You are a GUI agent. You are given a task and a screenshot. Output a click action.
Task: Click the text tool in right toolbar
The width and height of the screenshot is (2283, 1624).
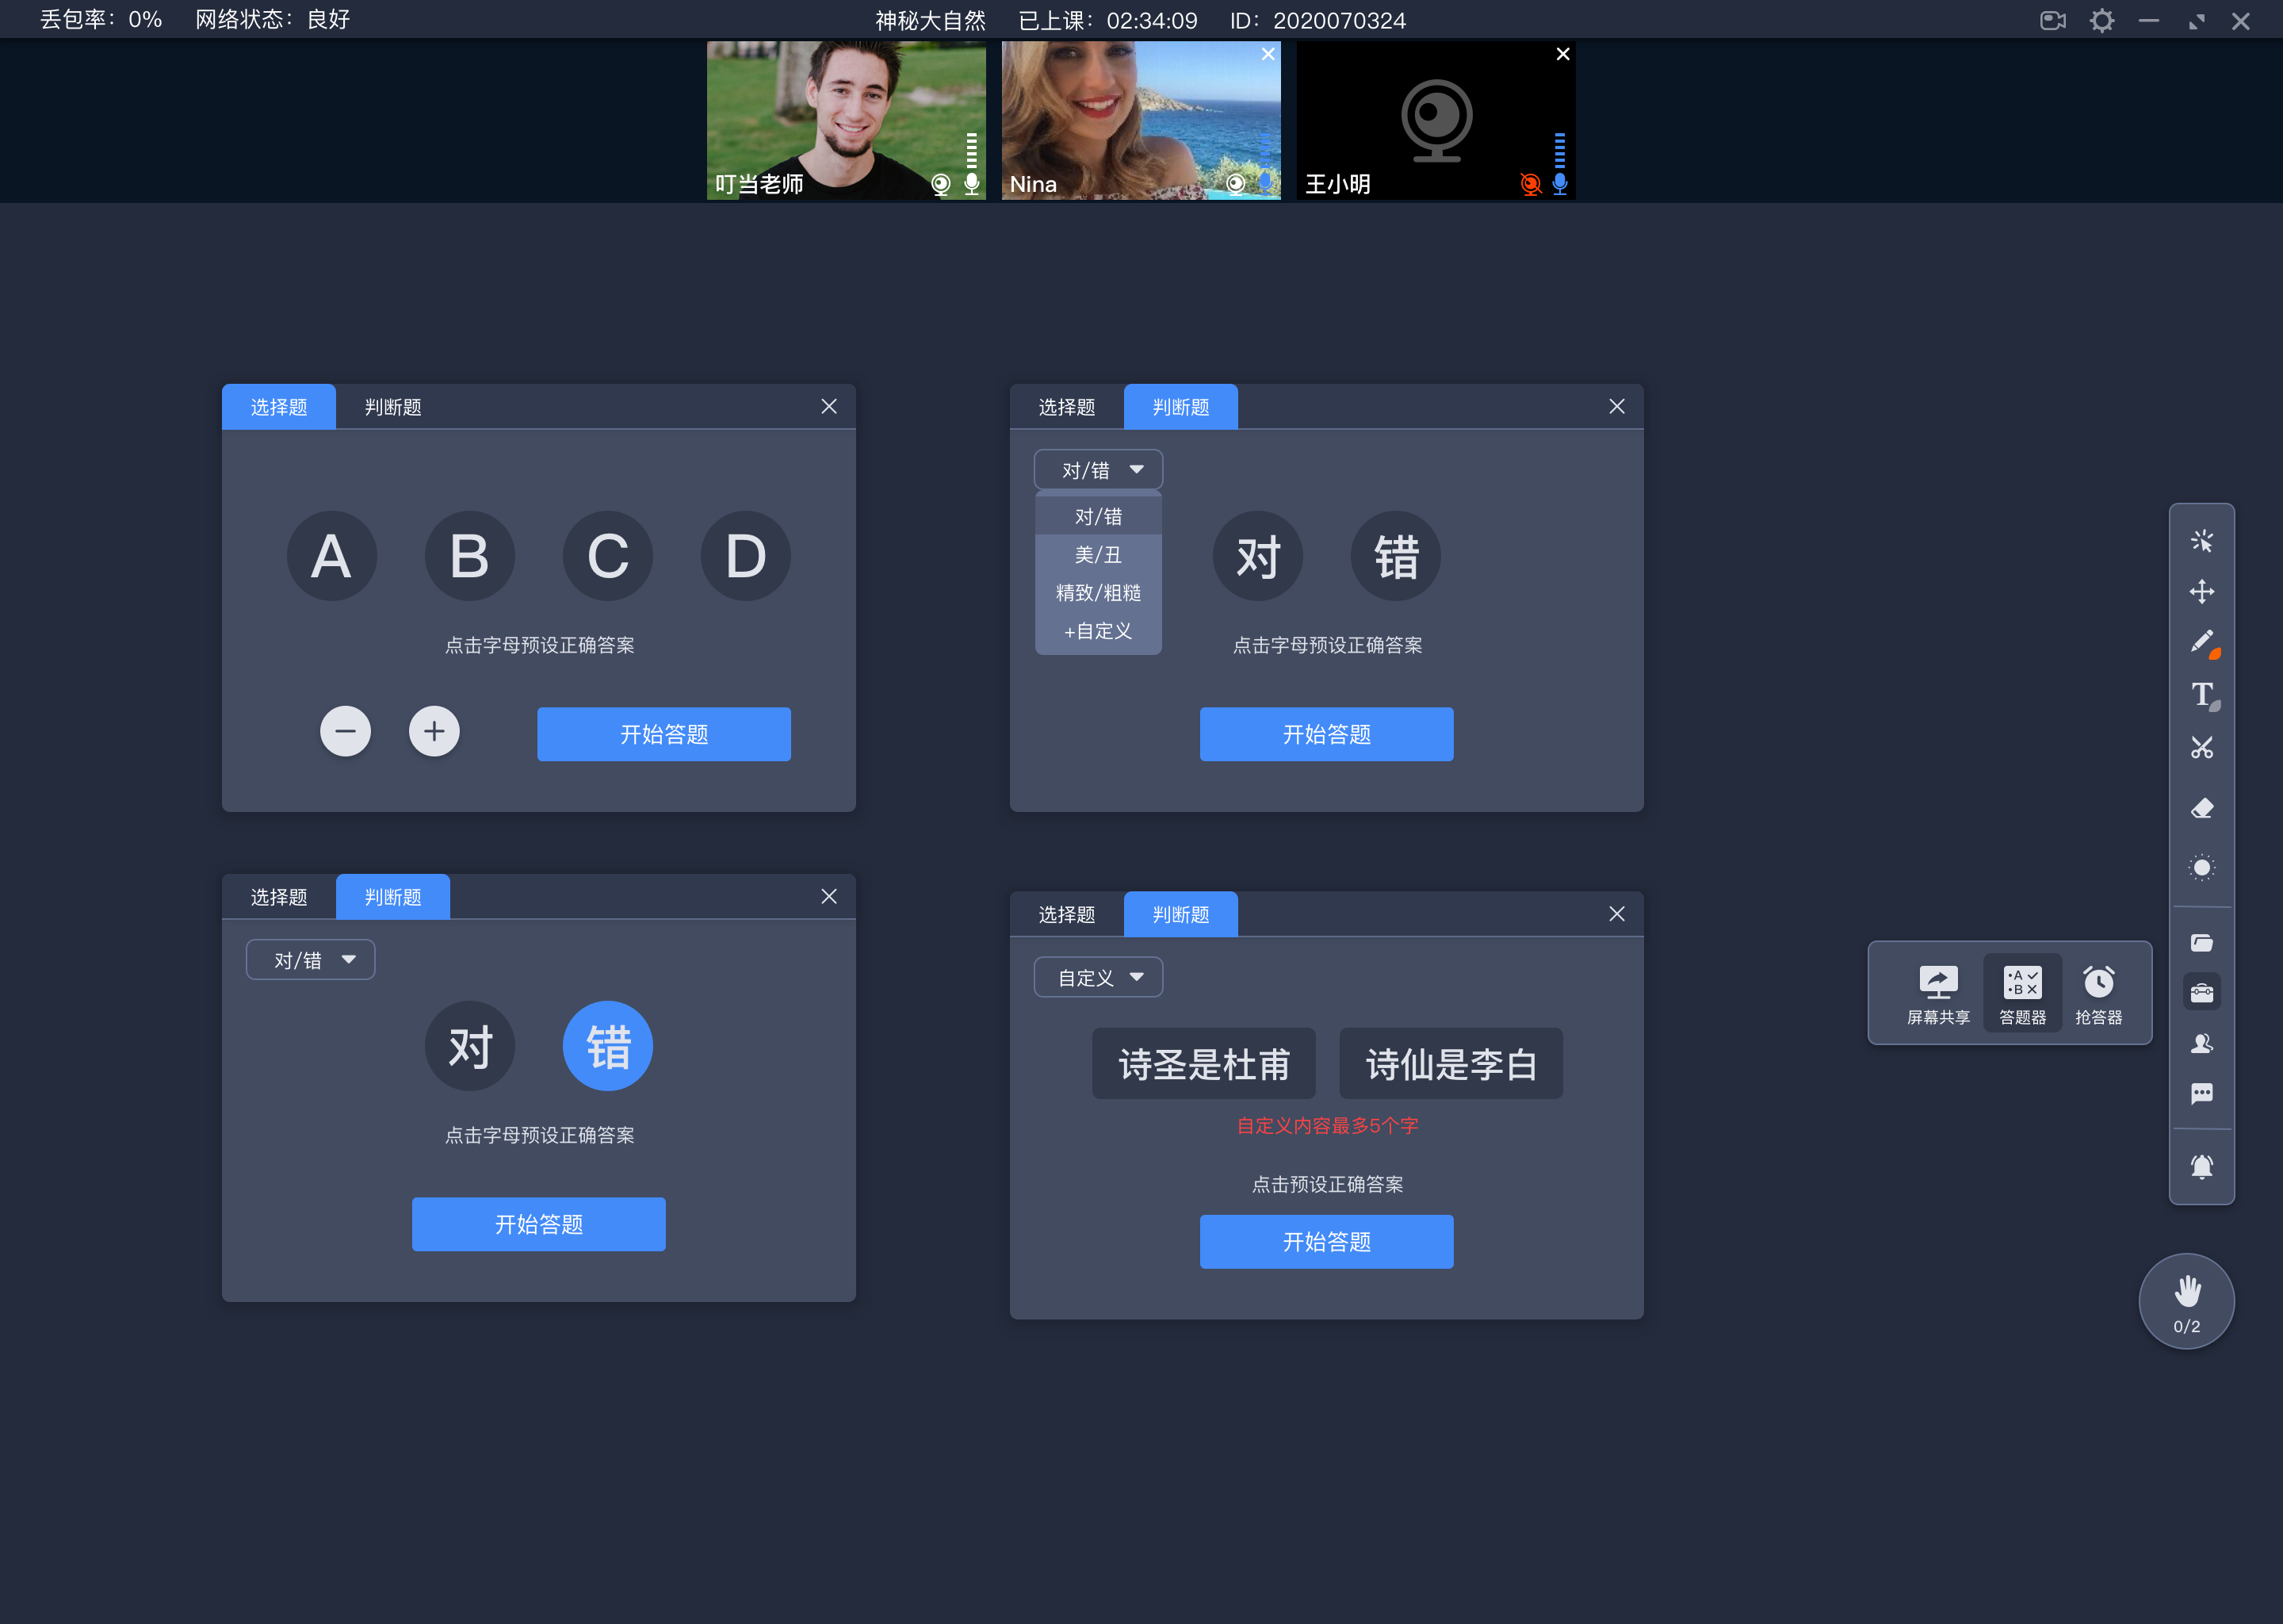click(x=2201, y=692)
